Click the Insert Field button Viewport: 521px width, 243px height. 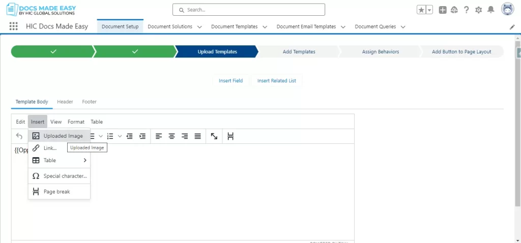[x=231, y=81]
